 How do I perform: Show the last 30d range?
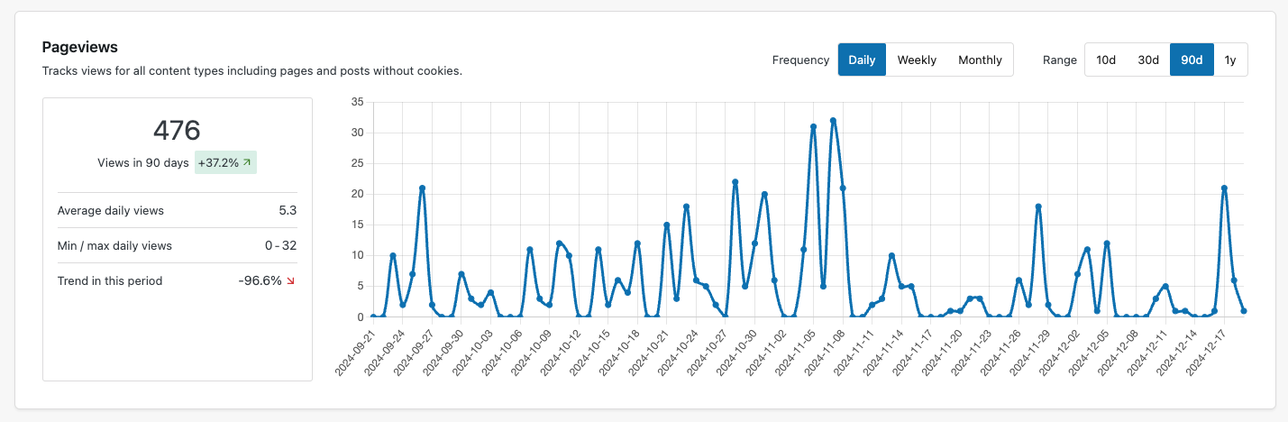(x=1147, y=60)
